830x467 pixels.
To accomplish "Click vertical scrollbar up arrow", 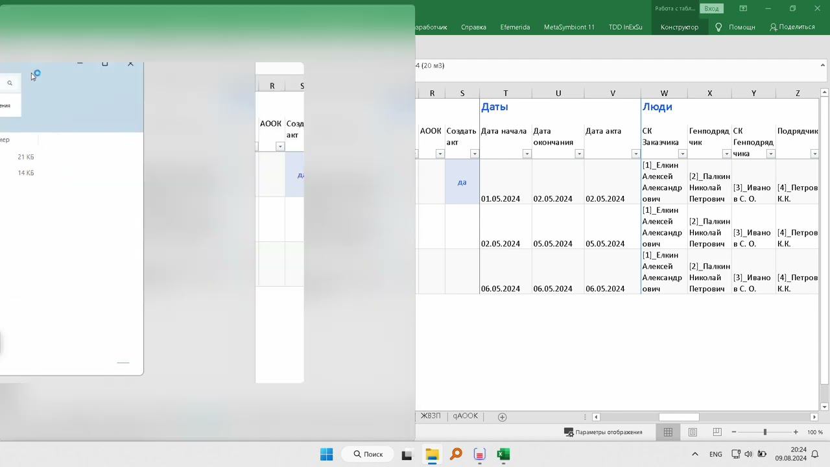I will 825,93.
